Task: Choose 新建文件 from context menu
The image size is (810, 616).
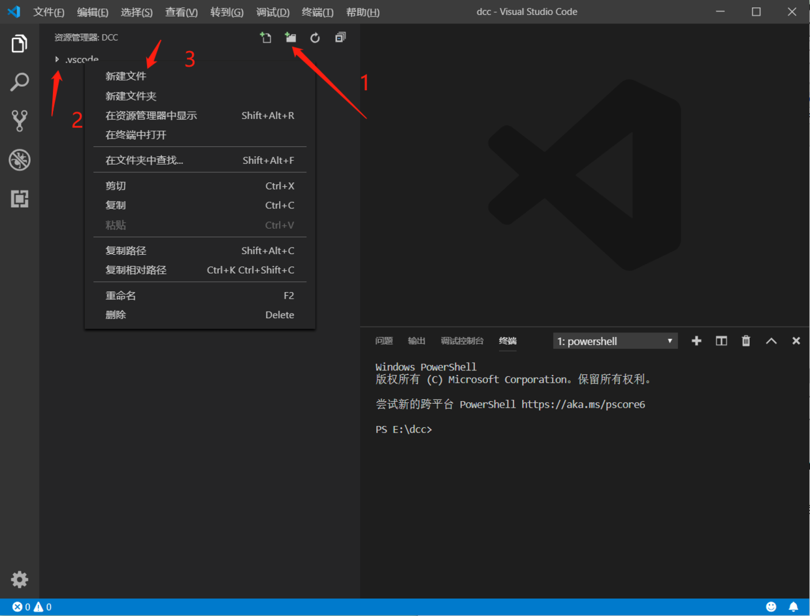Action: [x=200, y=76]
